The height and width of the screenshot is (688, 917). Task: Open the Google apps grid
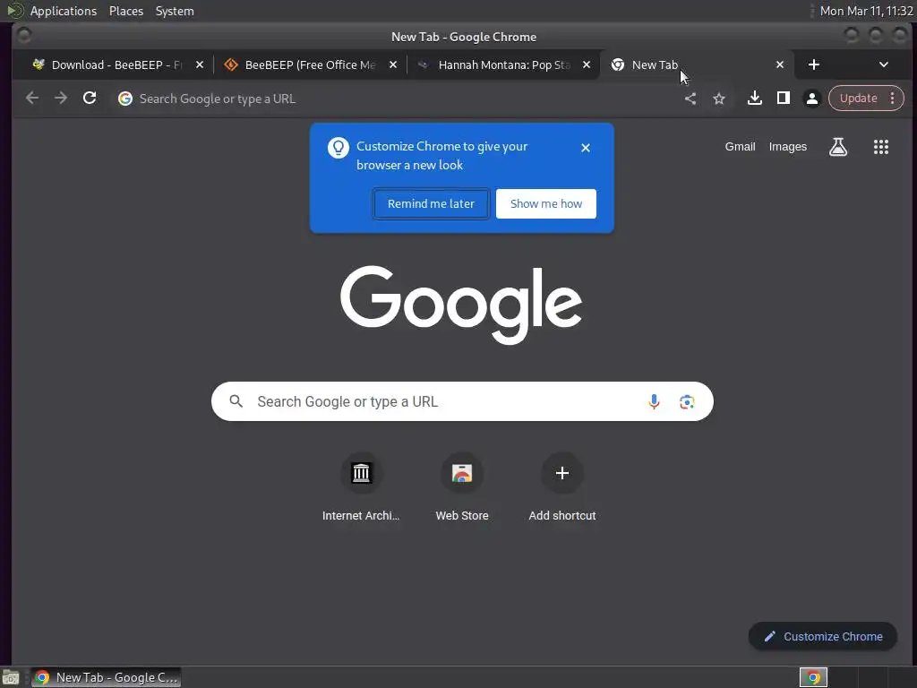click(881, 147)
